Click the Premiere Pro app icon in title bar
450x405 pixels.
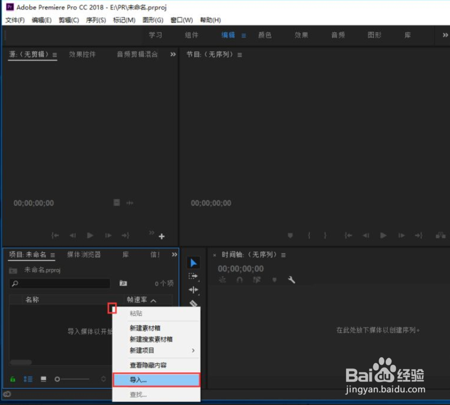10,7
